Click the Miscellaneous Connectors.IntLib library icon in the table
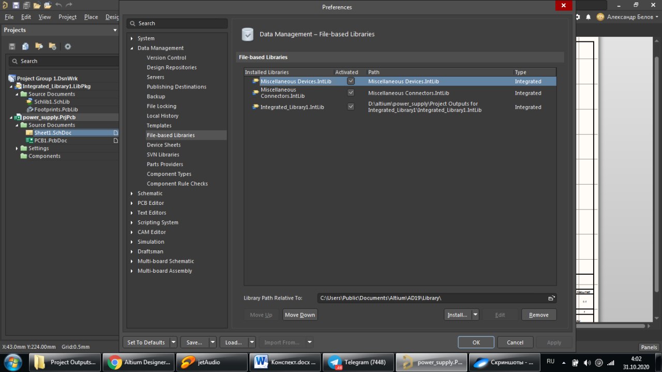 coord(255,93)
